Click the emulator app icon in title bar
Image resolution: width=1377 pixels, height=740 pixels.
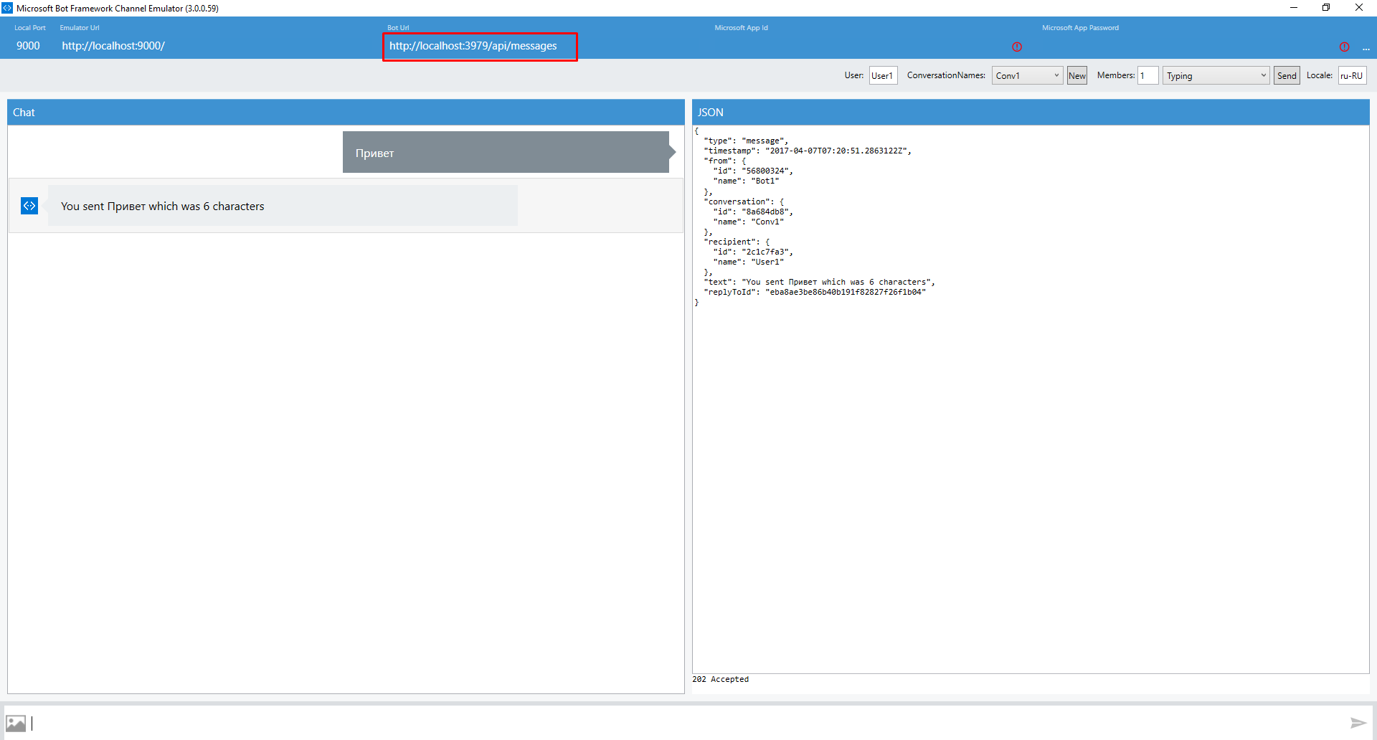pyautogui.click(x=7, y=8)
